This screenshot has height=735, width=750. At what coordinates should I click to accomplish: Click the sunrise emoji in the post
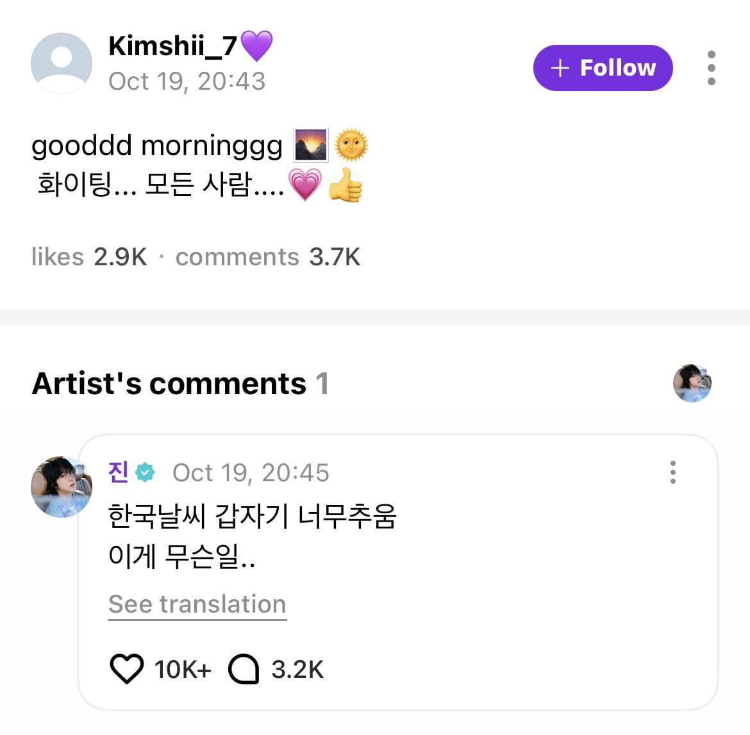point(311,145)
